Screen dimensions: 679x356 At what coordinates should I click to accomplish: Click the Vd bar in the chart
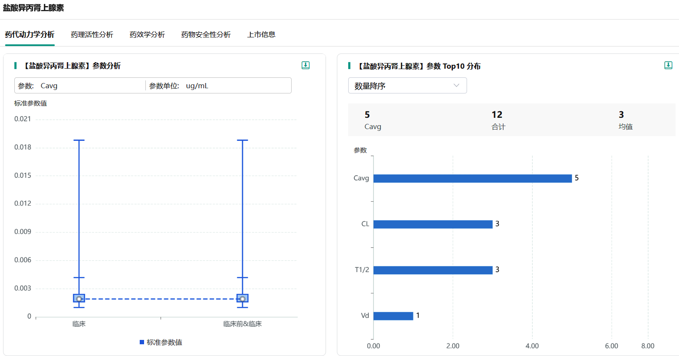(393, 316)
